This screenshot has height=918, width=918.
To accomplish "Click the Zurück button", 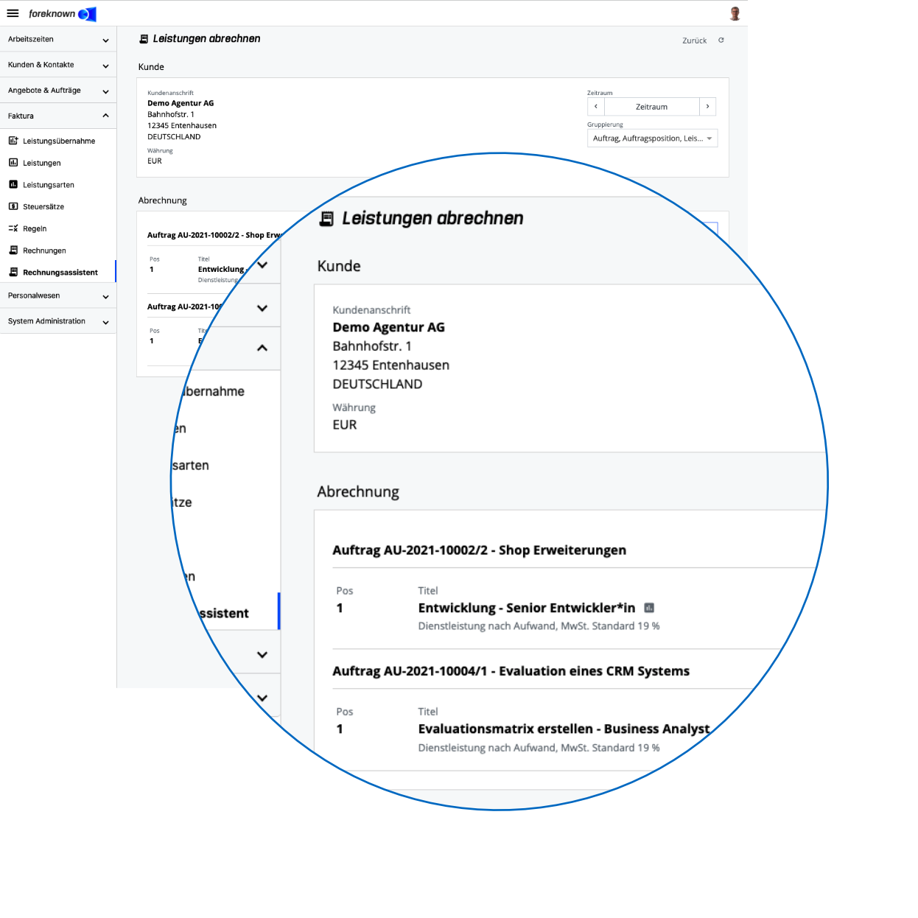I will click(693, 41).
